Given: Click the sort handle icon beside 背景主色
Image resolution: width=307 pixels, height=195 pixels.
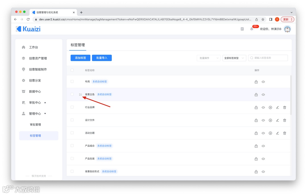Looking at the screenshot, I should point(80,95).
